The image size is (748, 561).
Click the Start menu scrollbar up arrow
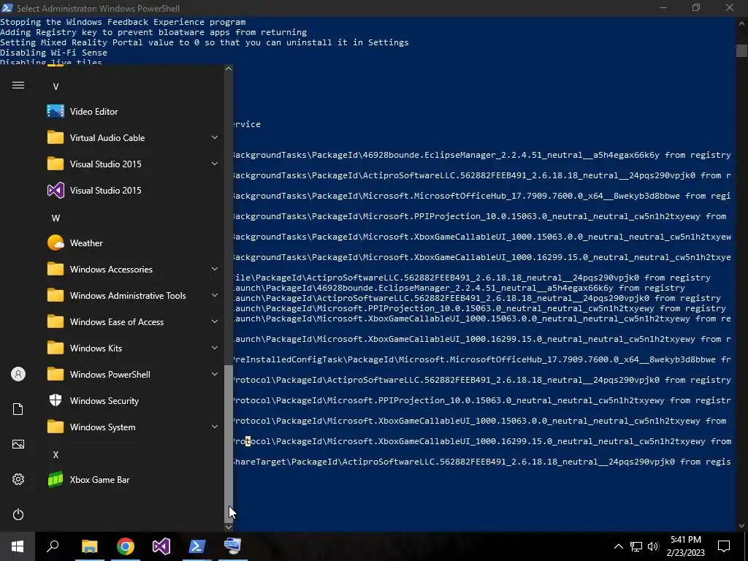(x=229, y=69)
